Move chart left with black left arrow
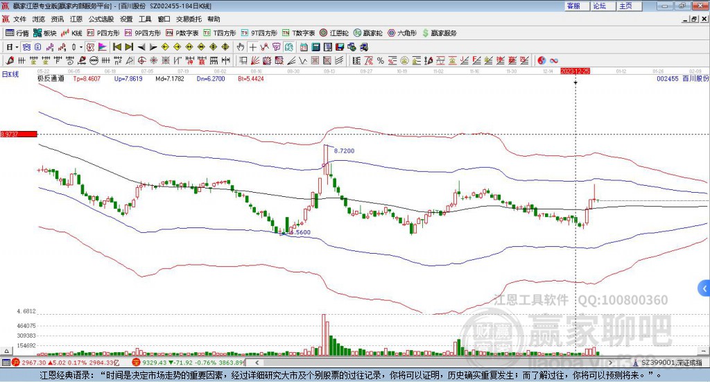This screenshot has height=382, width=710. (141, 47)
